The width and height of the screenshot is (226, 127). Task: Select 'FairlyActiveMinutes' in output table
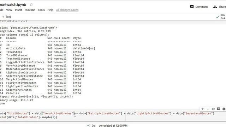tap(21, 83)
